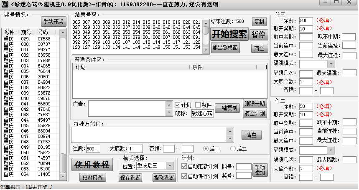Screen dimensions: 359x190
Task: Click 任三 取中奖期 field
Action: point(306,37)
